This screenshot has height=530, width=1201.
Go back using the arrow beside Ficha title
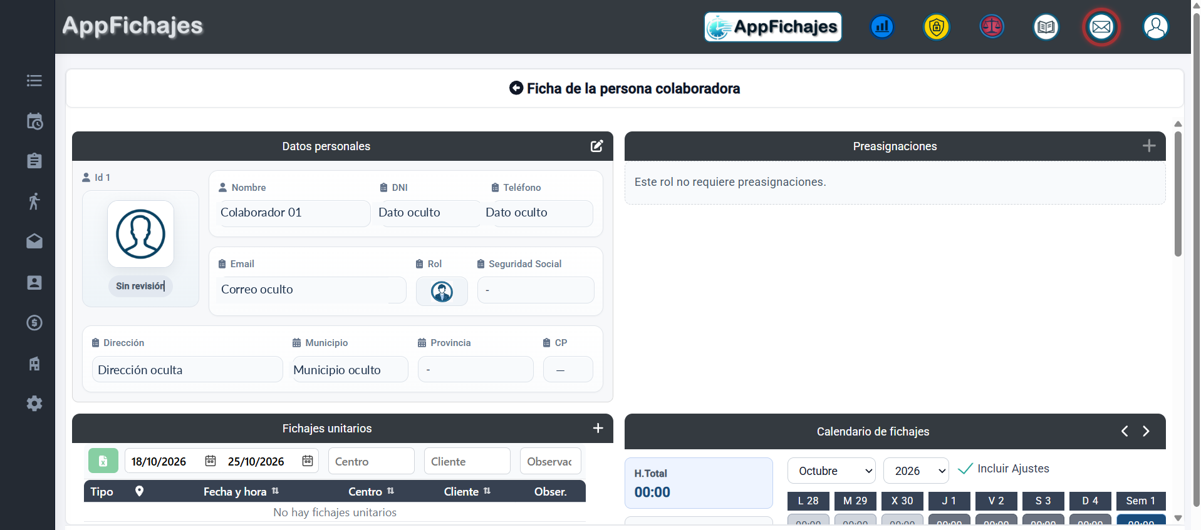(x=516, y=88)
